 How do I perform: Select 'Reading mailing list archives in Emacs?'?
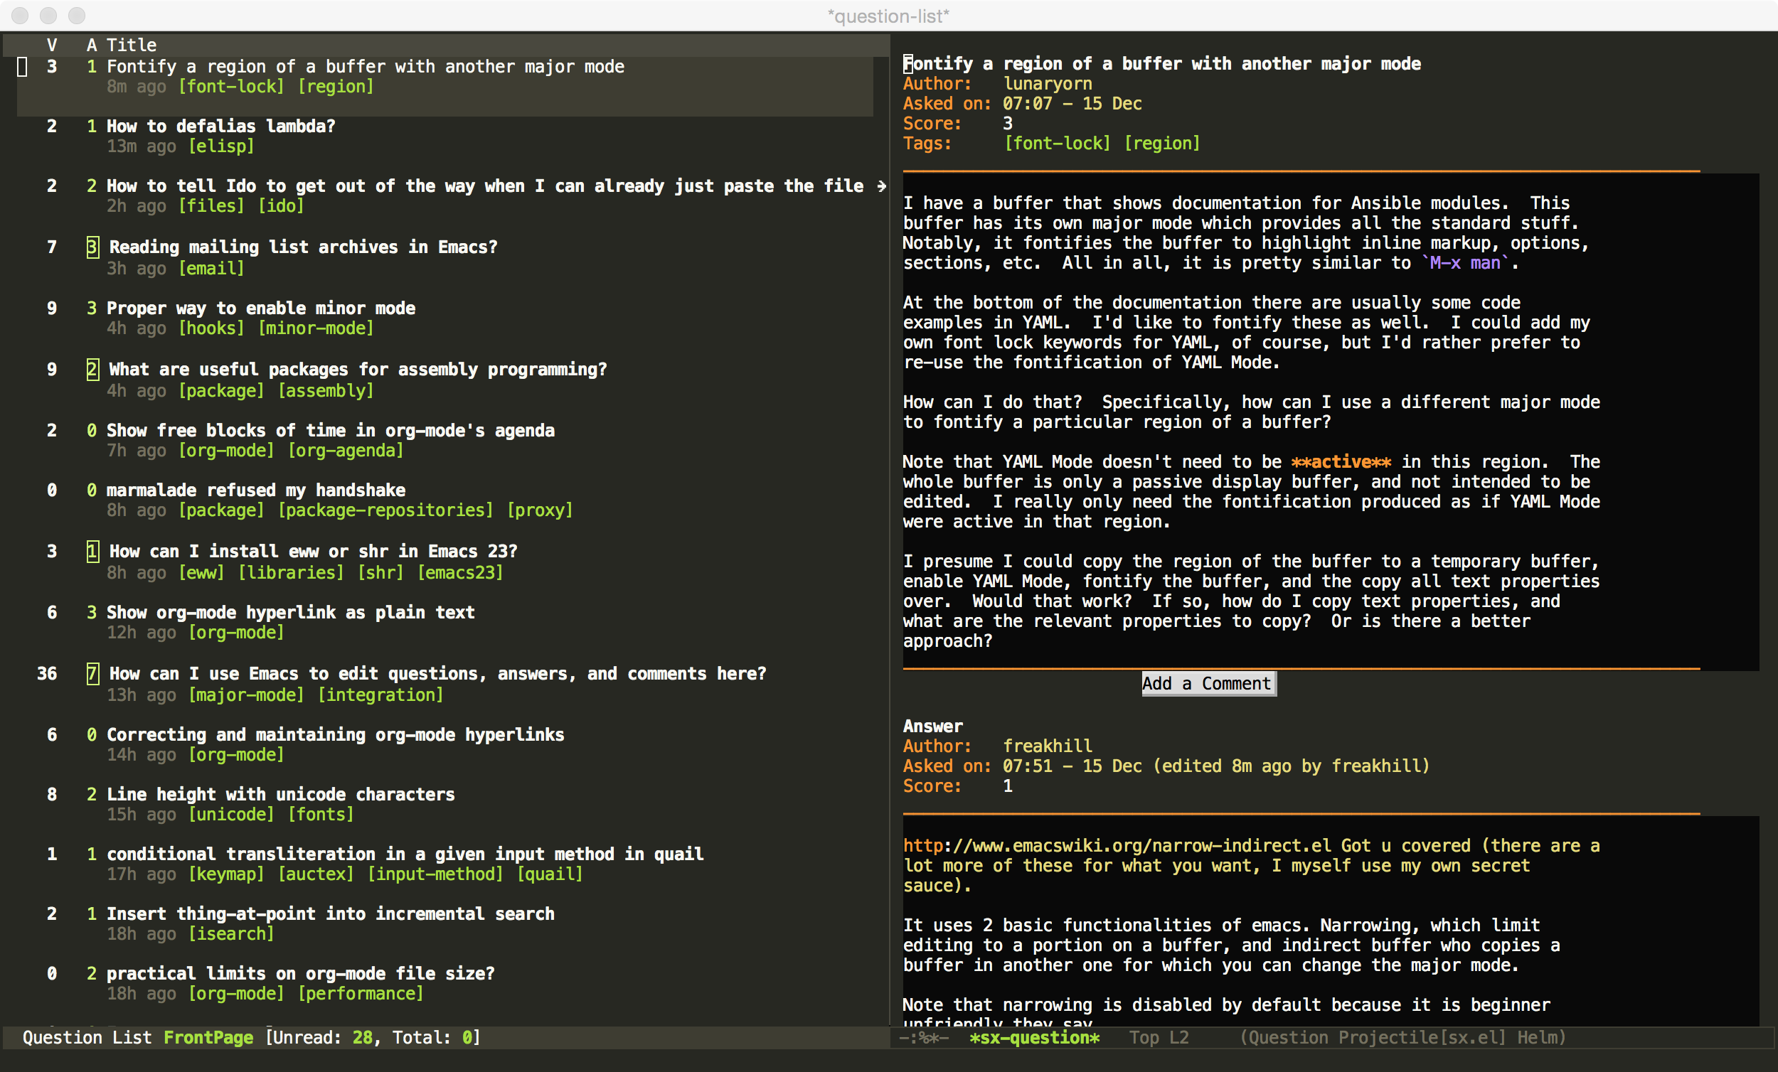tap(303, 247)
